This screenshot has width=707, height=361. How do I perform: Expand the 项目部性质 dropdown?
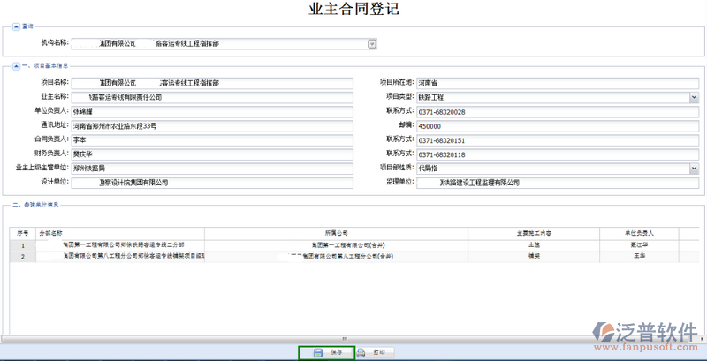(x=694, y=169)
